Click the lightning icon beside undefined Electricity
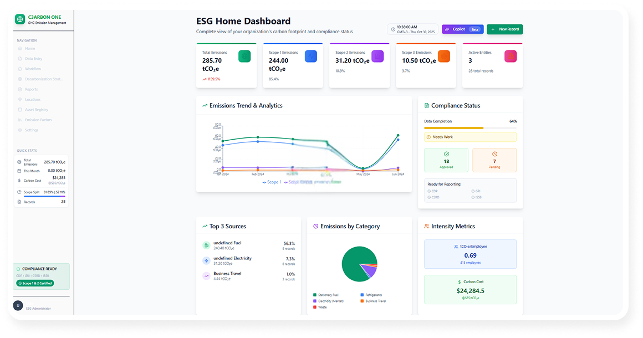Image resolution: width=643 pixels, height=338 pixels. (206, 260)
